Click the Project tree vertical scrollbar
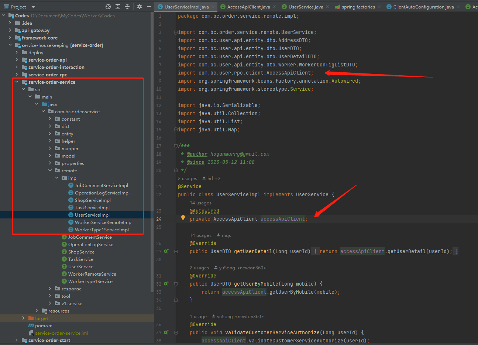Image resolution: width=478 pixels, height=345 pixels. [152, 152]
